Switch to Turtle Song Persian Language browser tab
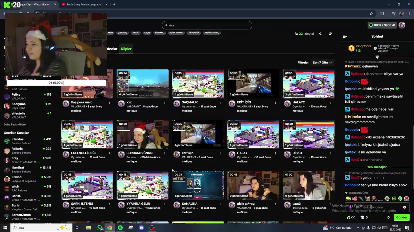Viewport: 414px width, 232px height. pos(84,5)
